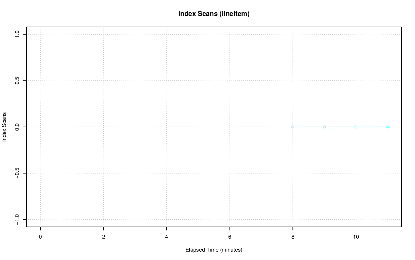Click the x-axis tick label "6"
Viewport: 415px width, 260px height.
(230, 237)
